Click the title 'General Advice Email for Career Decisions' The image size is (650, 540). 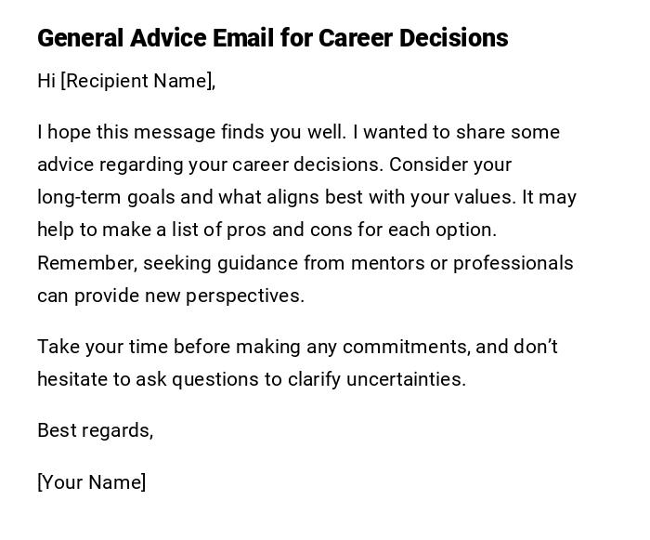click(x=272, y=38)
